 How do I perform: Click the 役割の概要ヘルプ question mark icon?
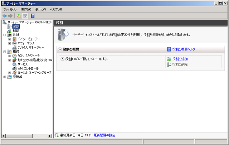(x=169, y=49)
